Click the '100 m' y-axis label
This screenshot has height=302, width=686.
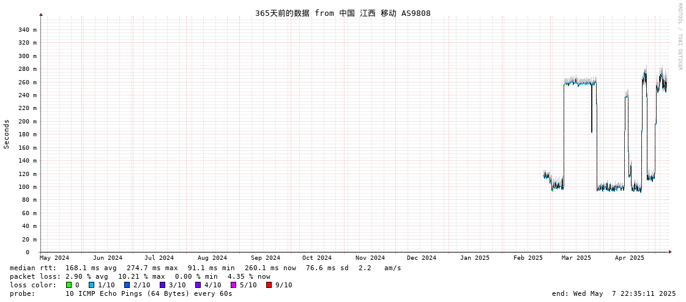coord(27,187)
